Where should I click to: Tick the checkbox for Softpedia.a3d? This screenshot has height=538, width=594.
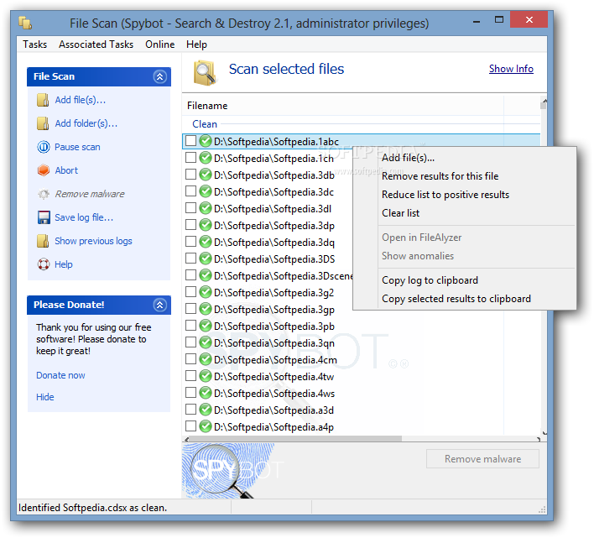[x=190, y=410]
